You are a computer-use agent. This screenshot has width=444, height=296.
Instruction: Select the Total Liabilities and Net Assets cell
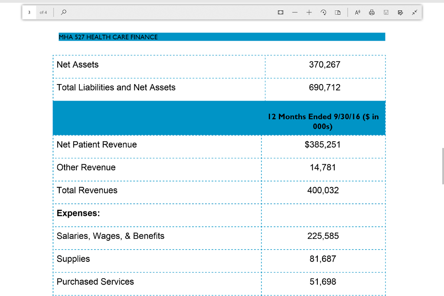click(x=116, y=88)
